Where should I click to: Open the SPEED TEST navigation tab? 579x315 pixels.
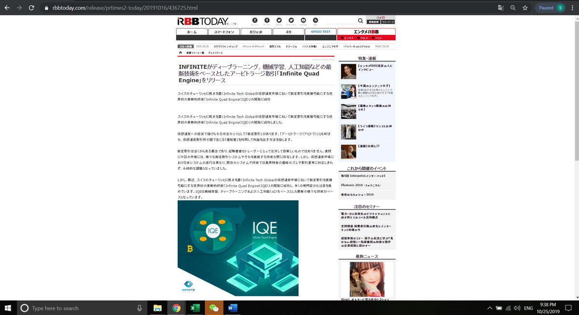pos(320,32)
